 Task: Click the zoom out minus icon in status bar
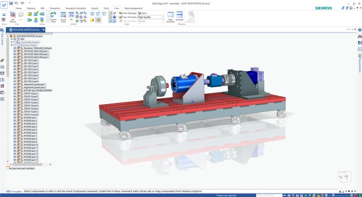[x=326, y=195]
